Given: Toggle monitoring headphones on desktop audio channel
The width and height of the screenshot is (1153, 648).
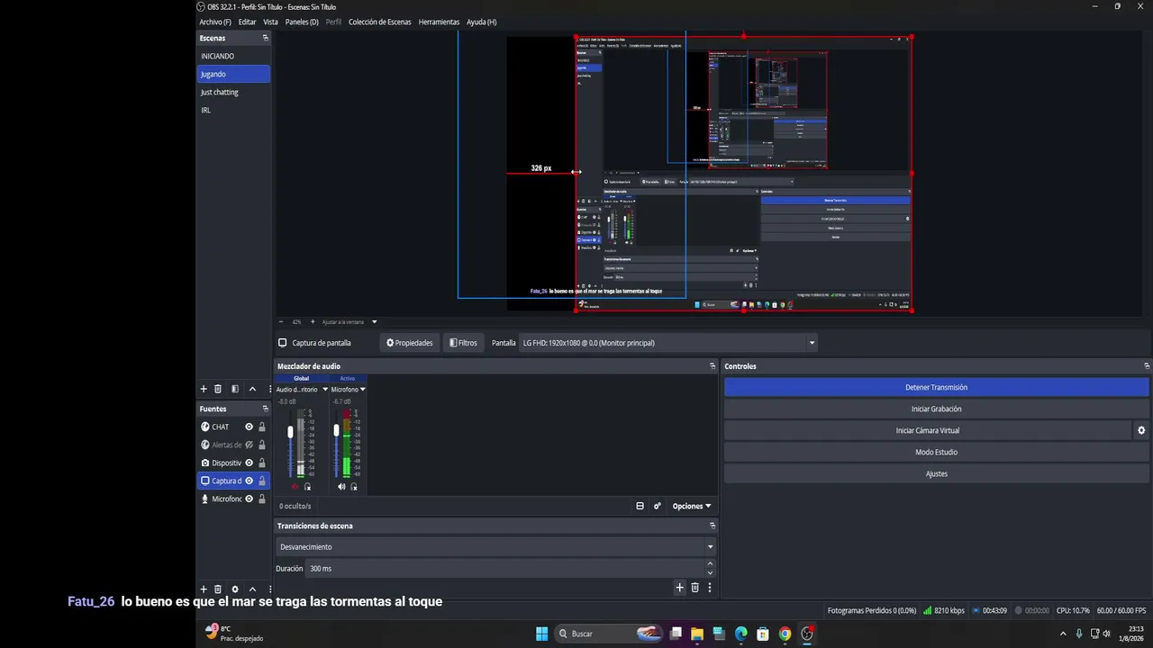Looking at the screenshot, I should 307,487.
